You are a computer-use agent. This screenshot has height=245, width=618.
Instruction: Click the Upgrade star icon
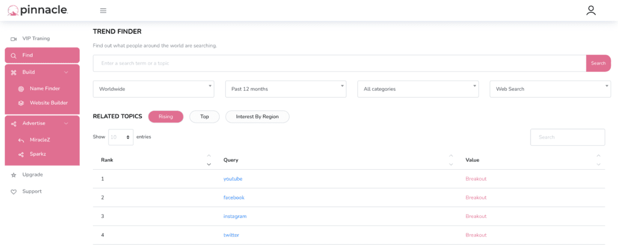coord(13,175)
